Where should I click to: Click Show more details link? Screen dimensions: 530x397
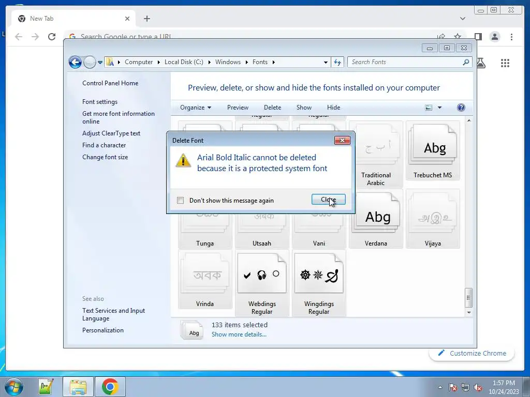click(x=239, y=334)
